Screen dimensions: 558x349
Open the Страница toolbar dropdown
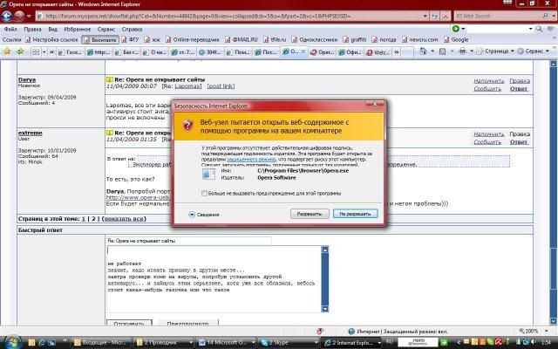tap(495, 51)
